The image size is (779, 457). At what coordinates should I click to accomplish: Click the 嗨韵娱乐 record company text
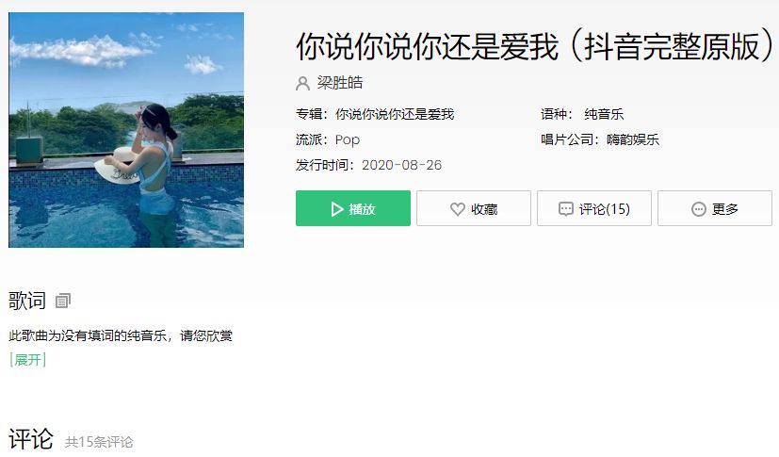(x=632, y=139)
